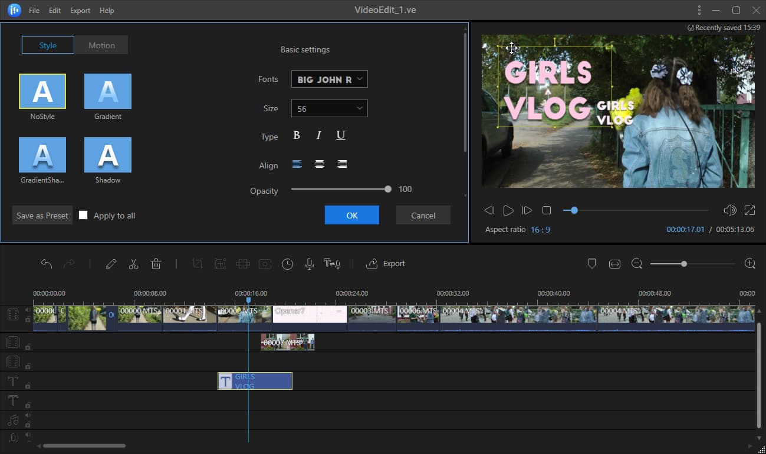Open the voiceover microphone tool
The image size is (766, 454).
(309, 264)
